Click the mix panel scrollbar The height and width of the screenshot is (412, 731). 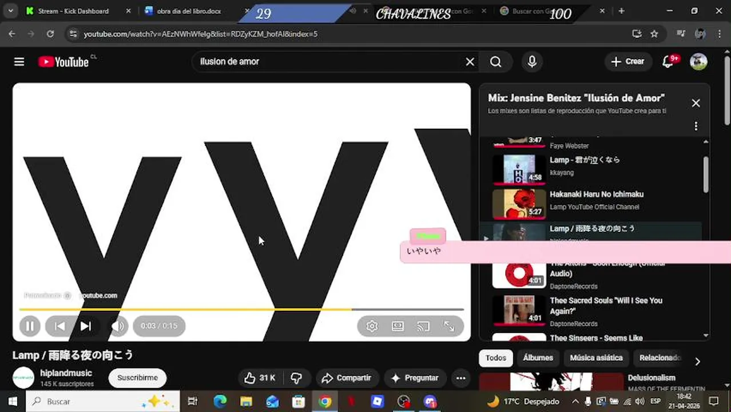point(706,175)
